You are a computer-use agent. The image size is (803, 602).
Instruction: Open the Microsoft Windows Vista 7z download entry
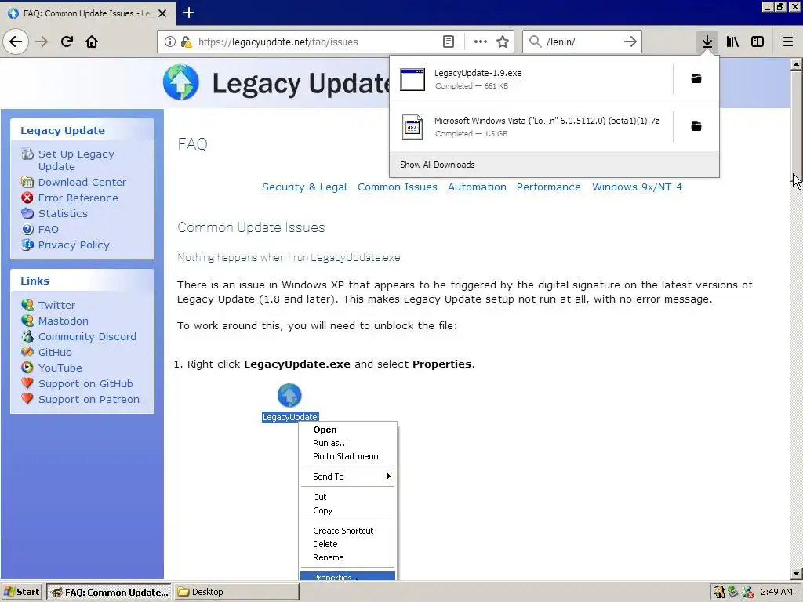click(x=532, y=127)
